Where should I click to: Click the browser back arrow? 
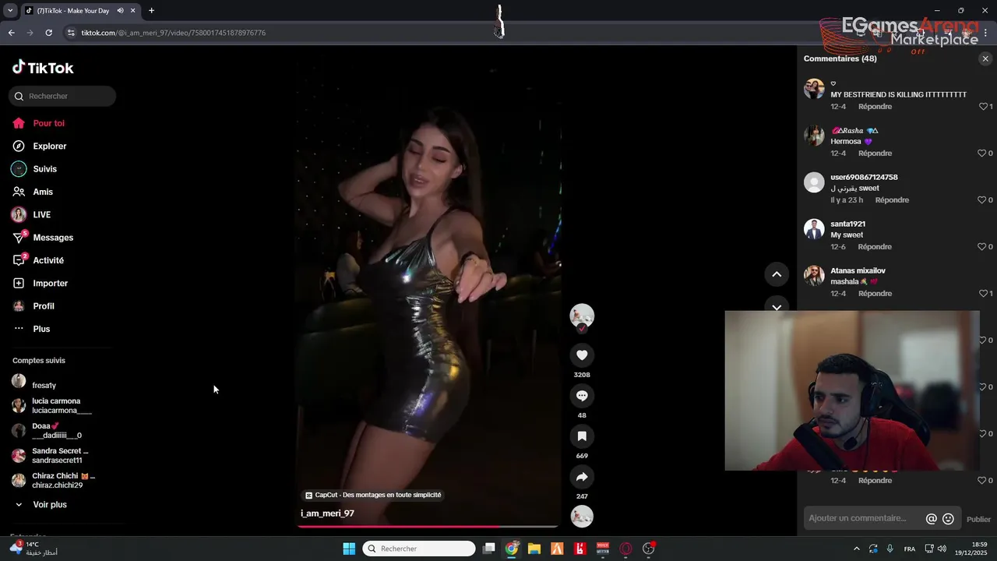pyautogui.click(x=11, y=33)
